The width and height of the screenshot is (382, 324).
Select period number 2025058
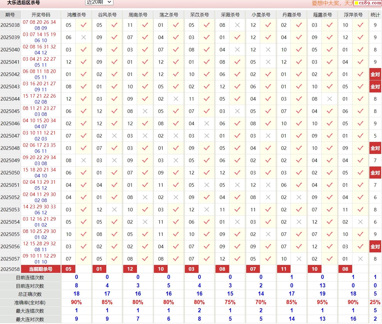pyautogui.click(x=10, y=269)
